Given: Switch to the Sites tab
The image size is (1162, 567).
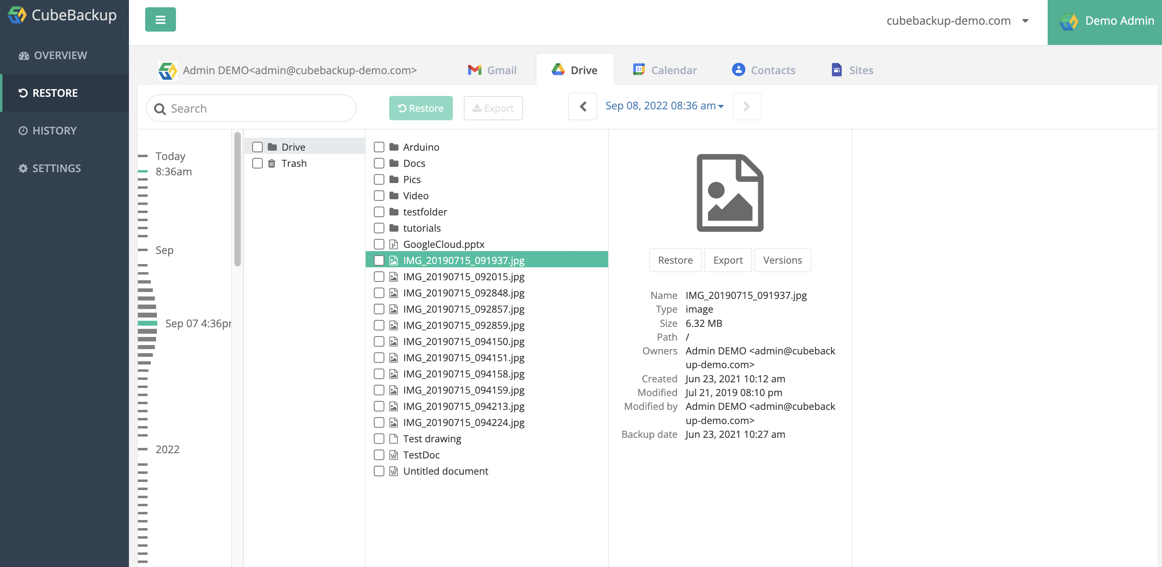Looking at the screenshot, I should [x=851, y=69].
